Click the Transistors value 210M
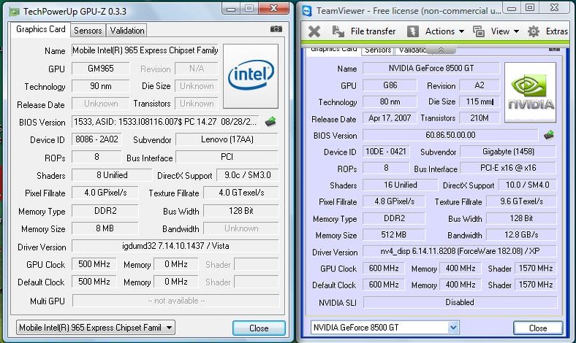 pyautogui.click(x=480, y=118)
